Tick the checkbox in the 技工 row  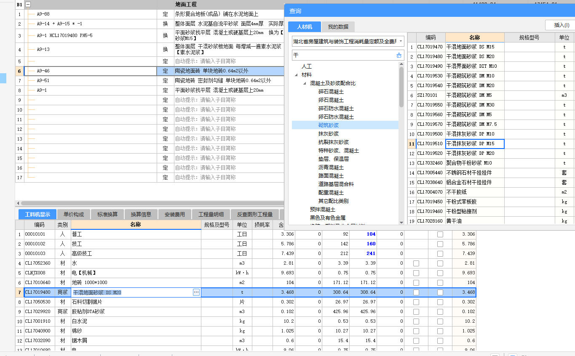point(440,244)
